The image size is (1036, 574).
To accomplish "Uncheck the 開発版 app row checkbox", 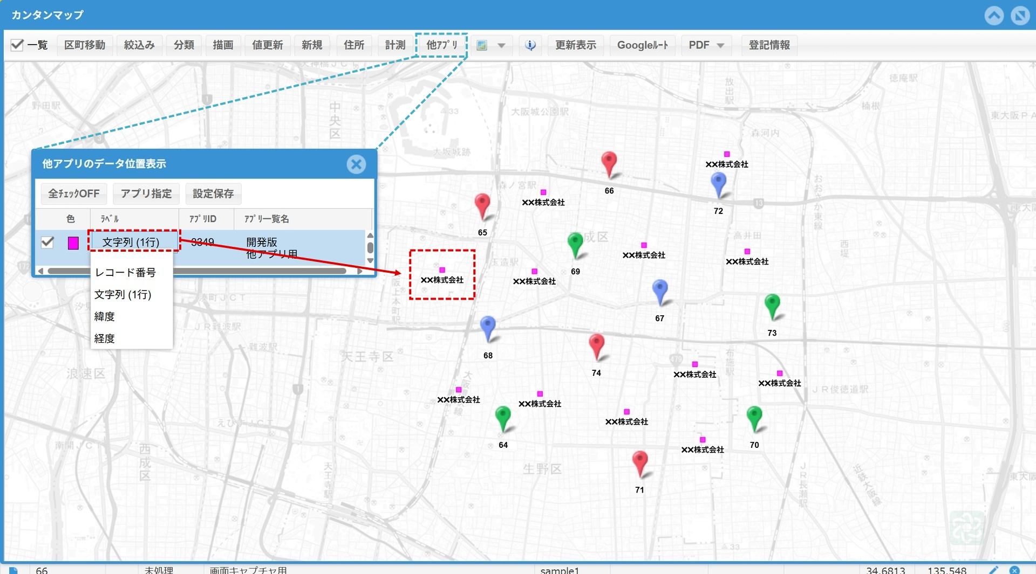I will coord(47,243).
